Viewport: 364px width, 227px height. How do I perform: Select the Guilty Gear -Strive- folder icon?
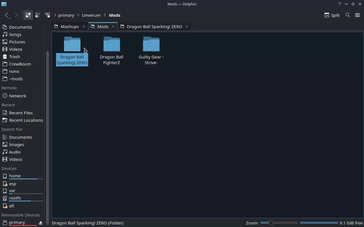click(x=151, y=44)
